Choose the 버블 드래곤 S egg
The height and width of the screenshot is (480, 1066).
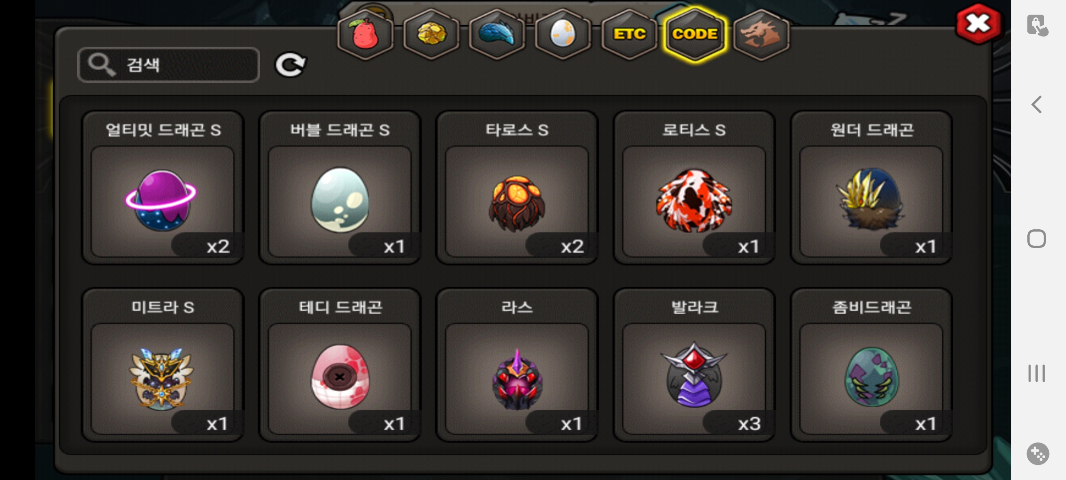[x=340, y=188]
